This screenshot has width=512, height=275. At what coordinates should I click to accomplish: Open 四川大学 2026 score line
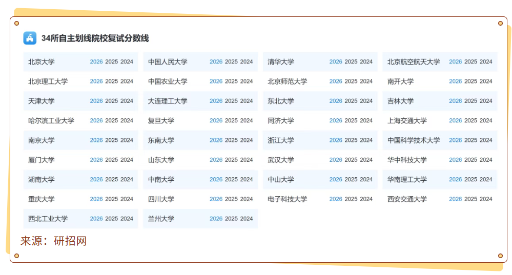(x=216, y=199)
